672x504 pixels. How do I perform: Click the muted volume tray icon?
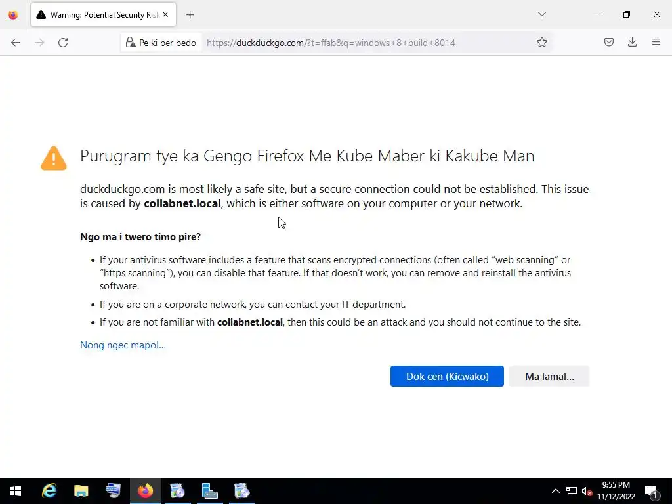coord(587,491)
